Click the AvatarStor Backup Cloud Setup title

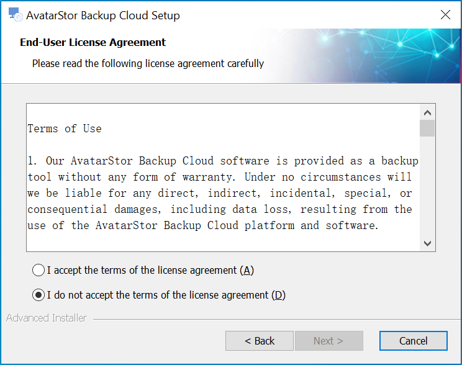[103, 16]
